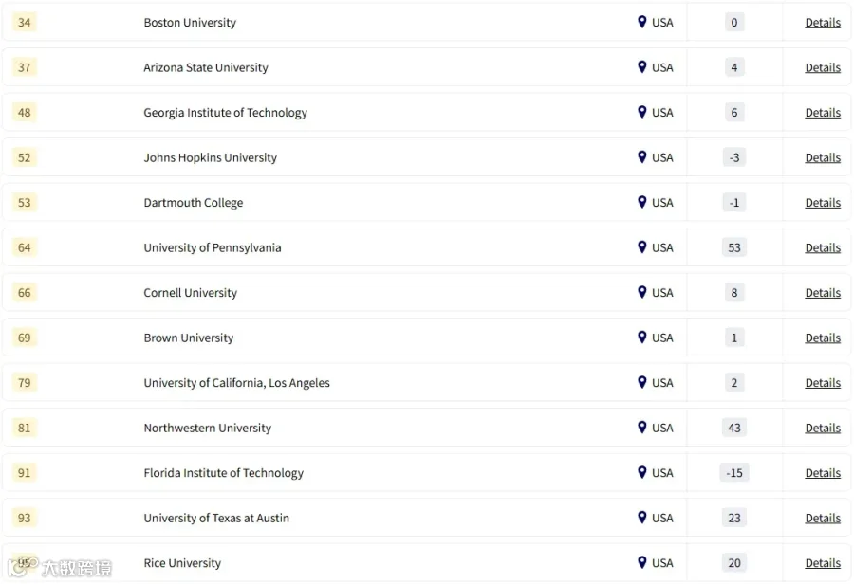Click the location pin in Arizona State row
Viewport: 854px width, 584px height.
click(x=642, y=67)
